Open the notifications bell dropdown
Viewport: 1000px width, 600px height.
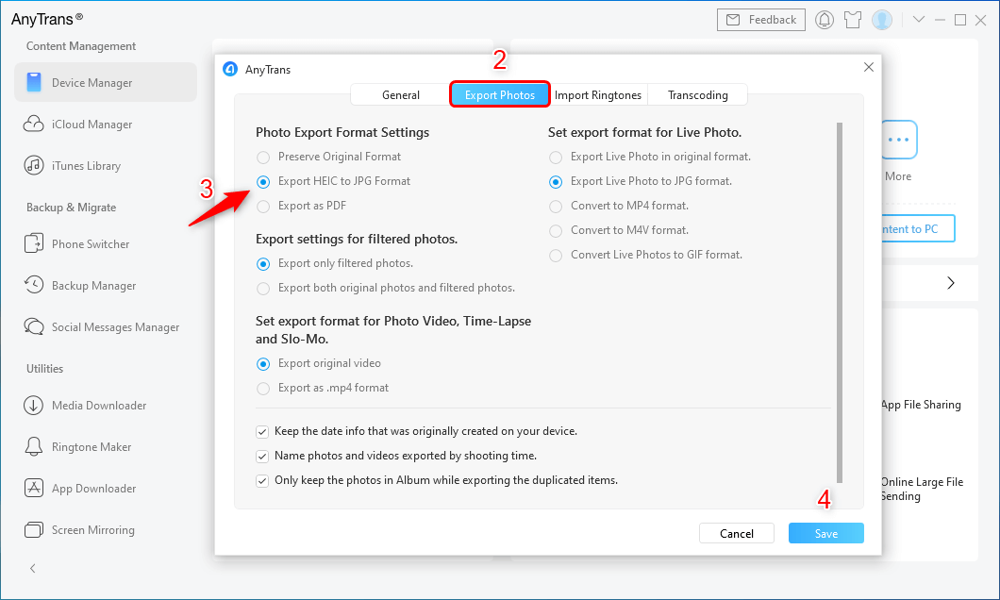click(824, 19)
